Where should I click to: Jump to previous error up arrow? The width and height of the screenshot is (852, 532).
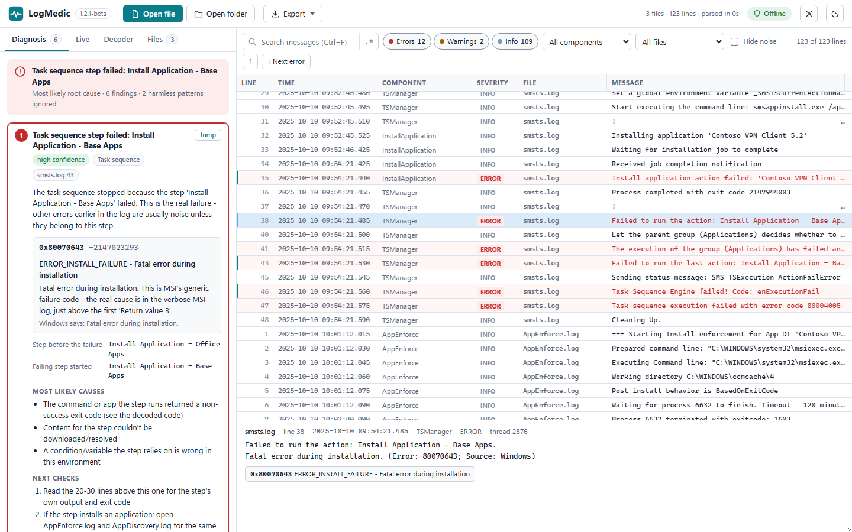250,61
